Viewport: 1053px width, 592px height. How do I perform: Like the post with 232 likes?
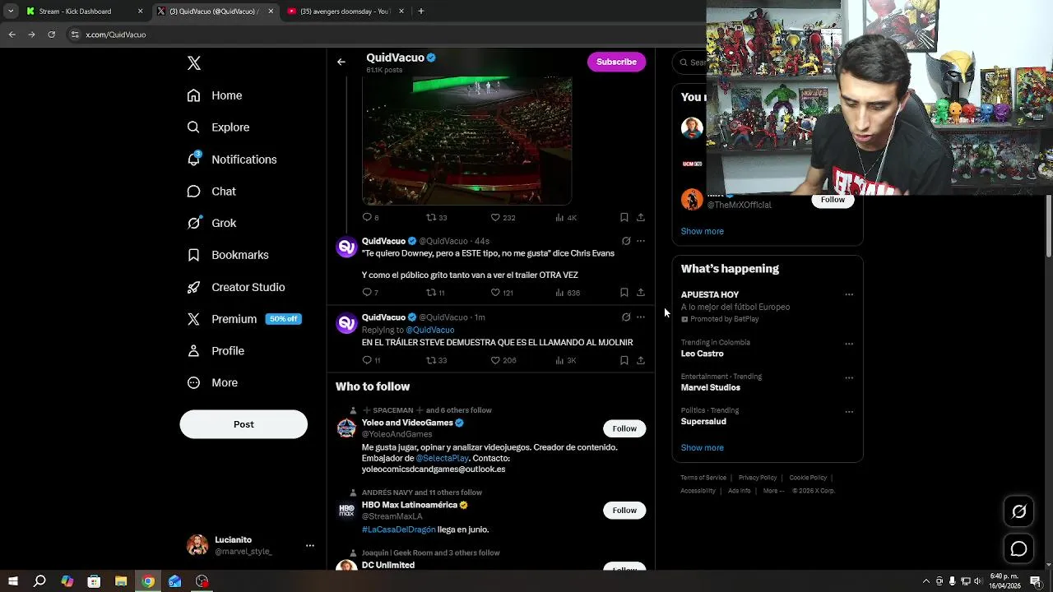tap(503, 218)
